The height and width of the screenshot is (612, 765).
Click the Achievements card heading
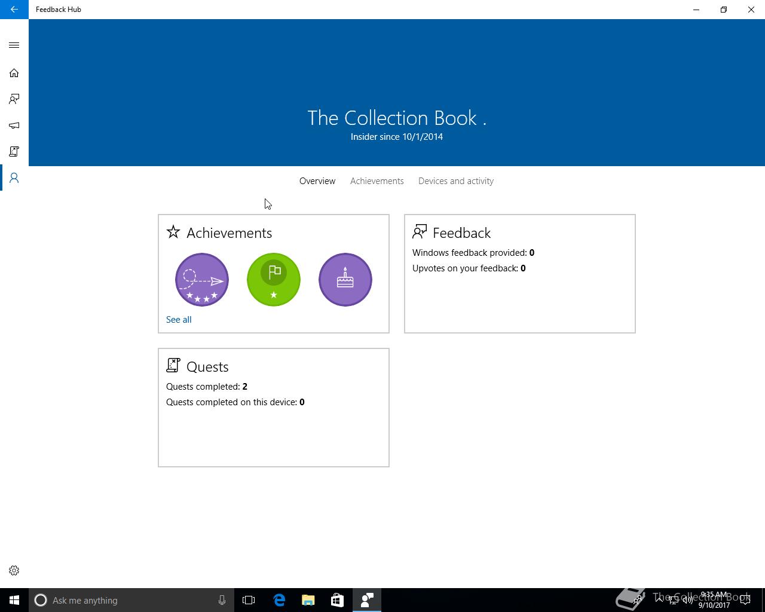point(229,233)
